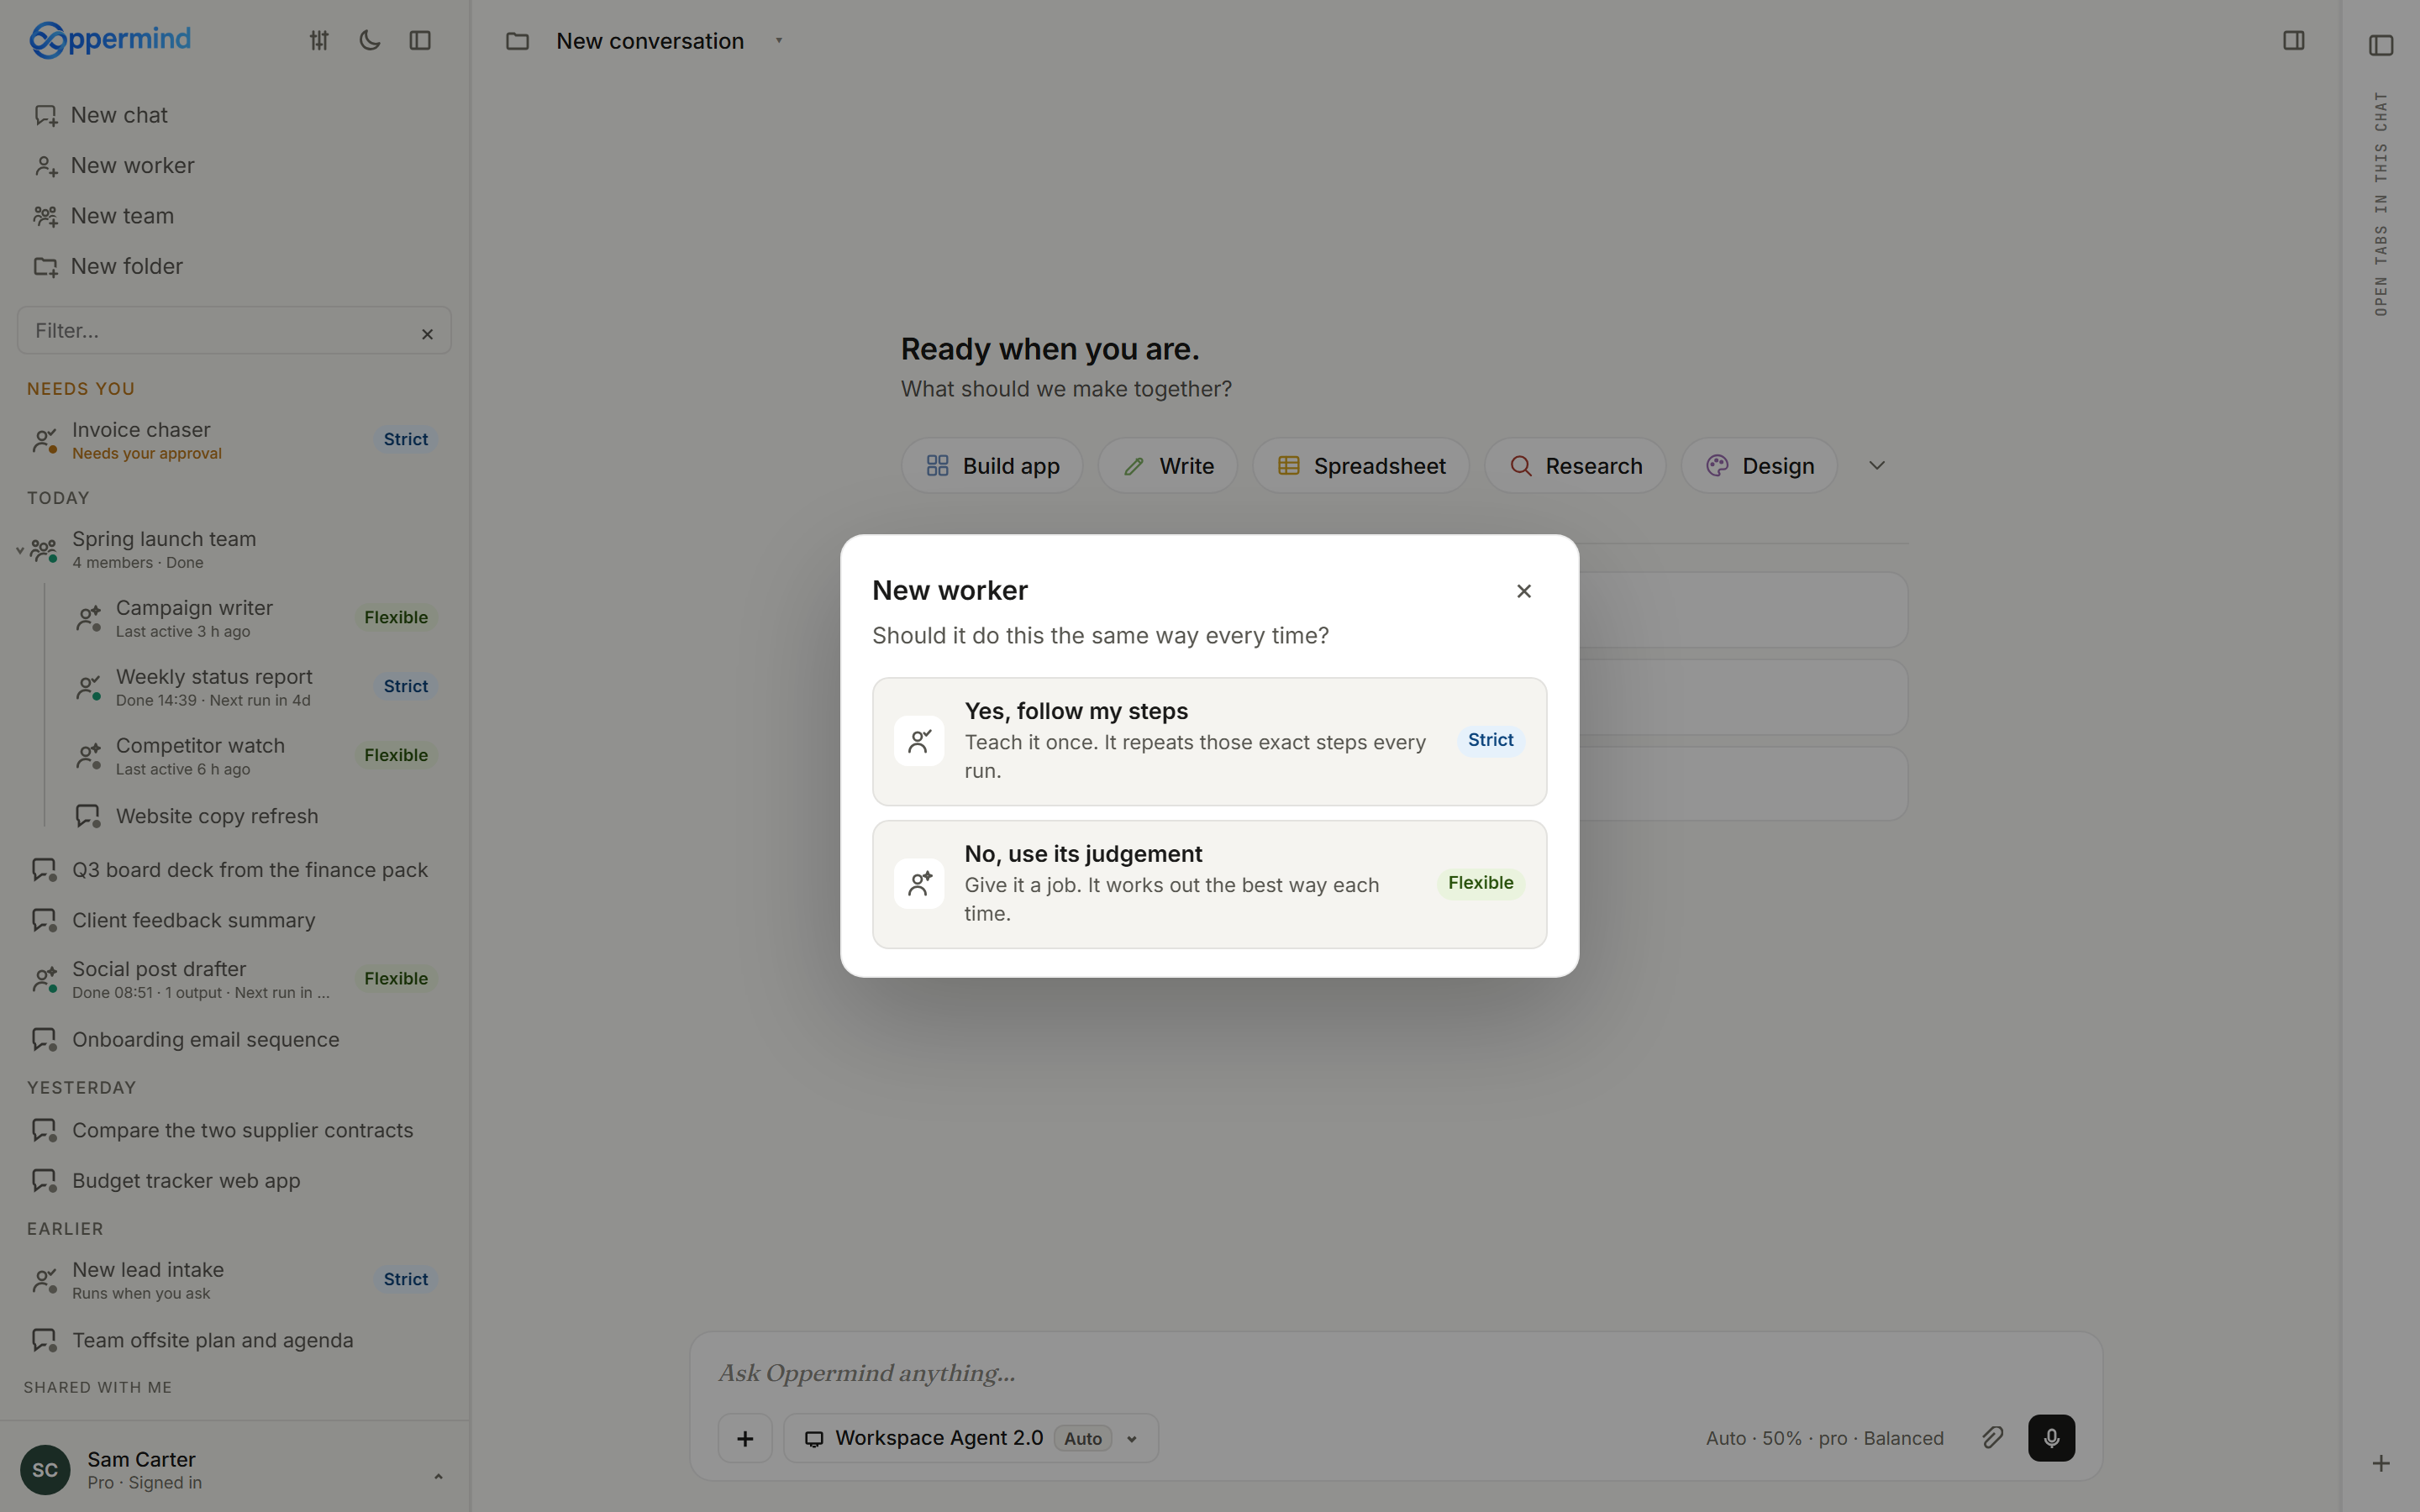Choose No, use its judgement option

click(1209, 885)
